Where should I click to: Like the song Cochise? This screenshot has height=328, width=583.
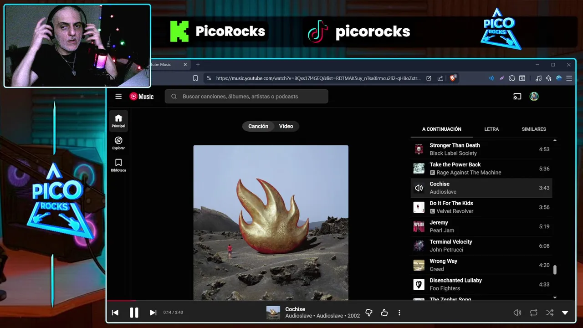pos(384,313)
